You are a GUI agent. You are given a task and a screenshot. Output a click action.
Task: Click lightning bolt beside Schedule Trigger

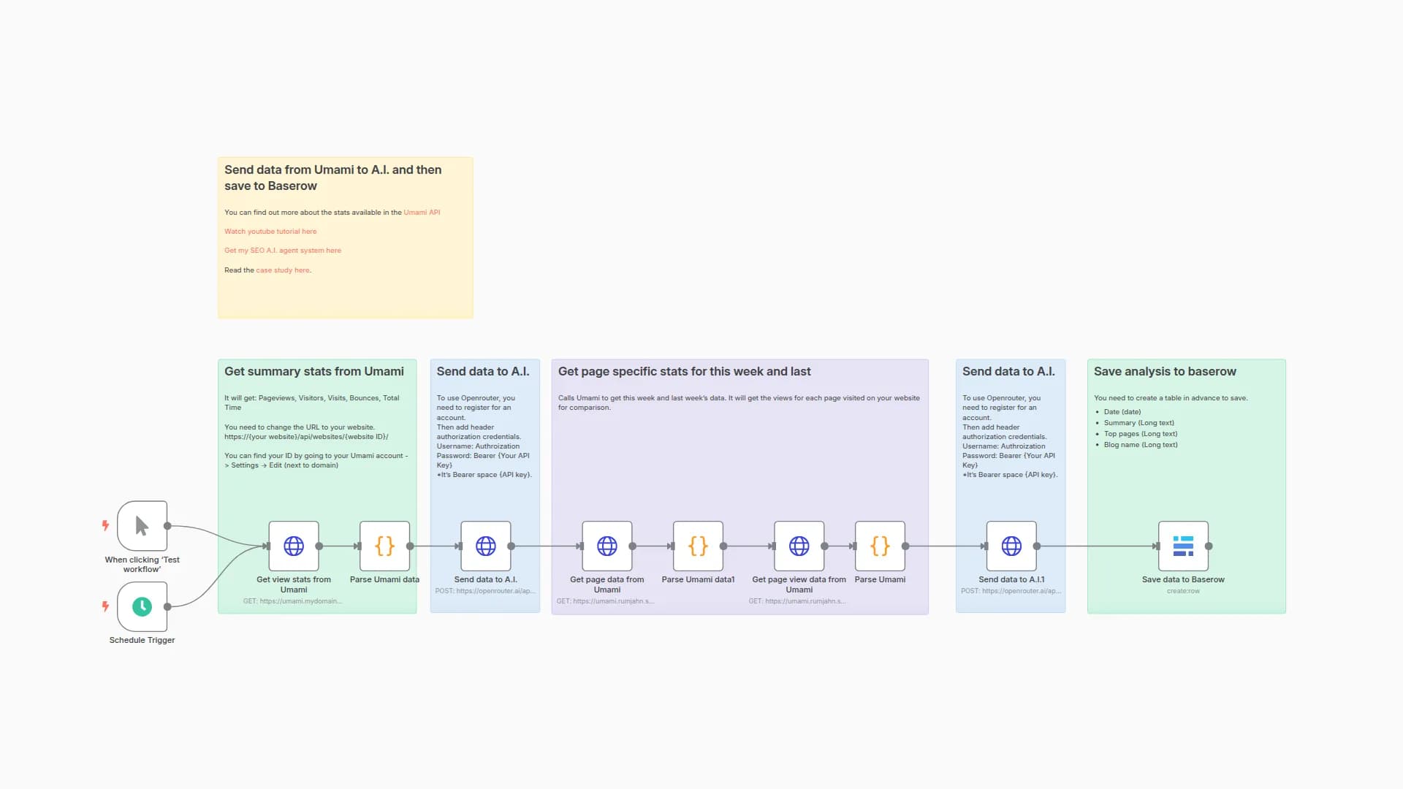105,606
